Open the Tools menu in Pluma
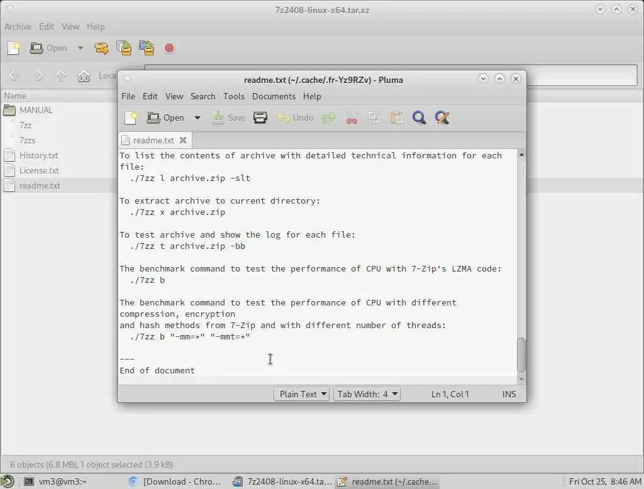This screenshot has height=489, width=644. coord(234,97)
